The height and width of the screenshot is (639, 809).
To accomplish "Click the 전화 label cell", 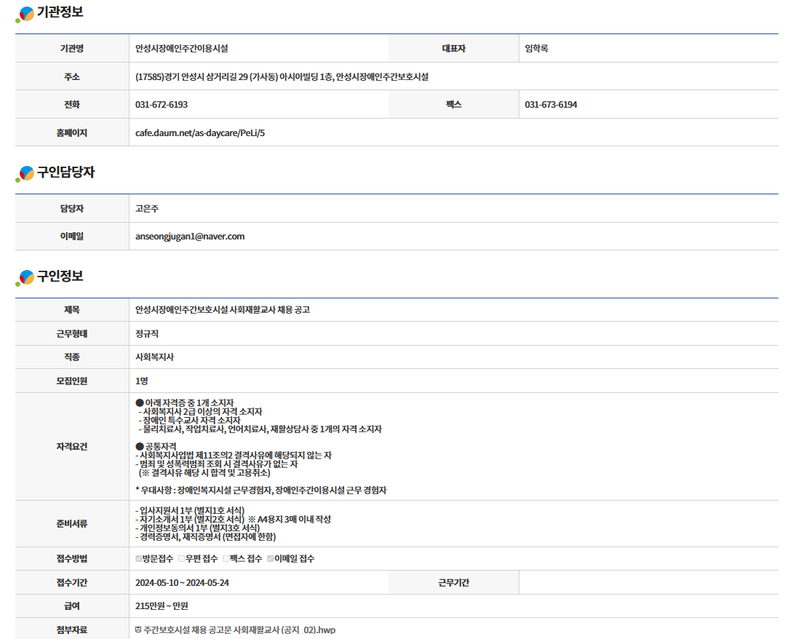I will pos(72,104).
